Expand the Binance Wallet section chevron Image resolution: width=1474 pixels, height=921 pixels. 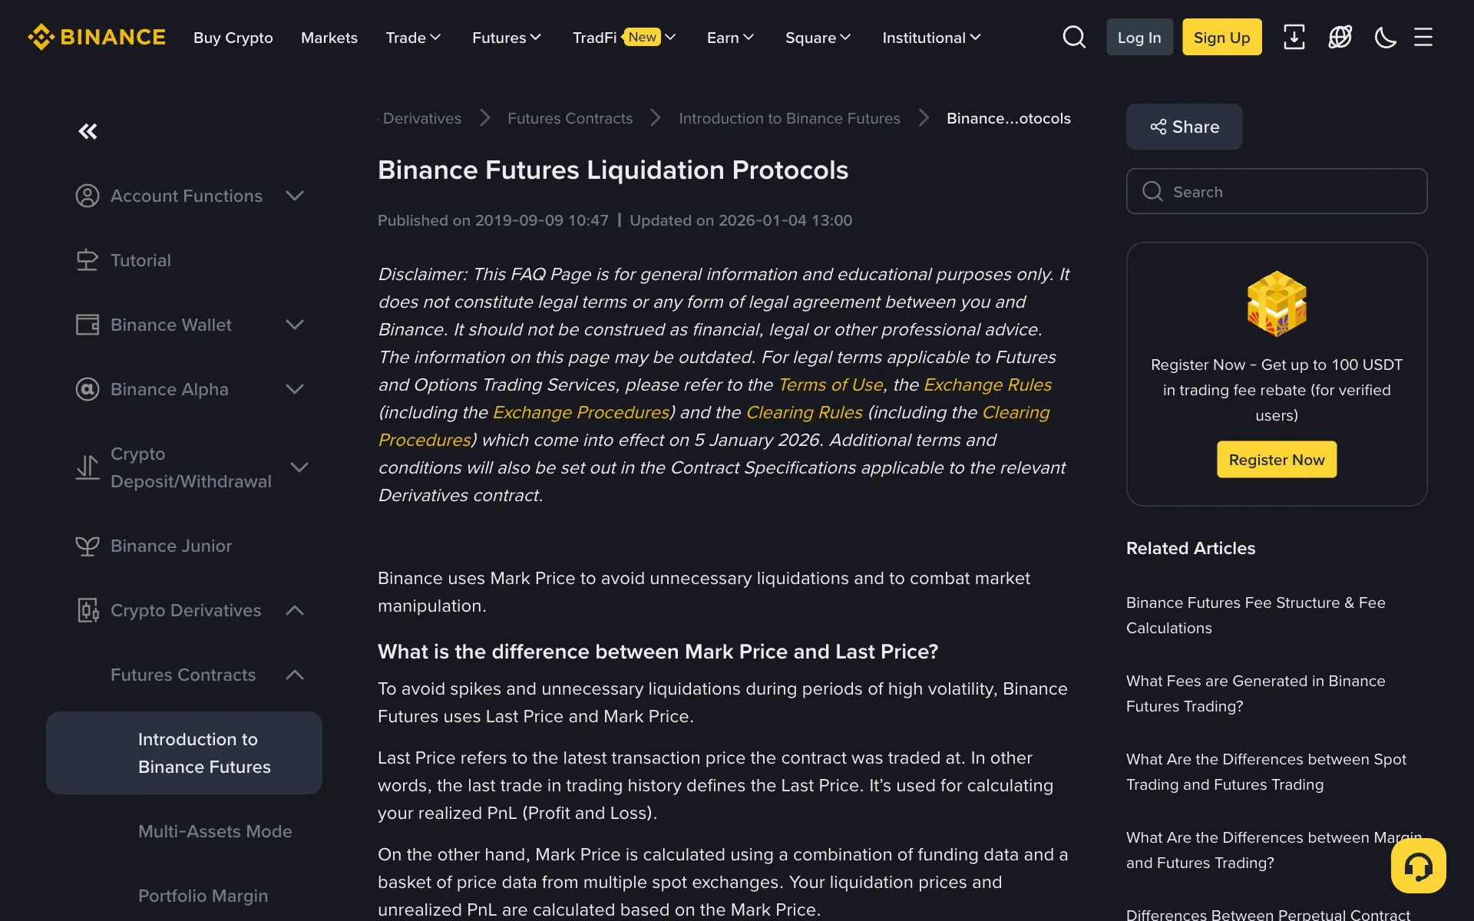point(295,325)
